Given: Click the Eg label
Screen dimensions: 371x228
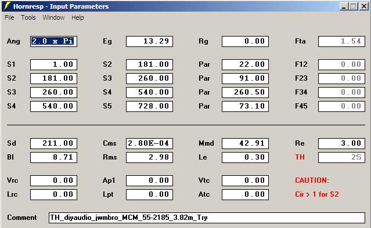Looking at the screenshot, I should coord(107,41).
